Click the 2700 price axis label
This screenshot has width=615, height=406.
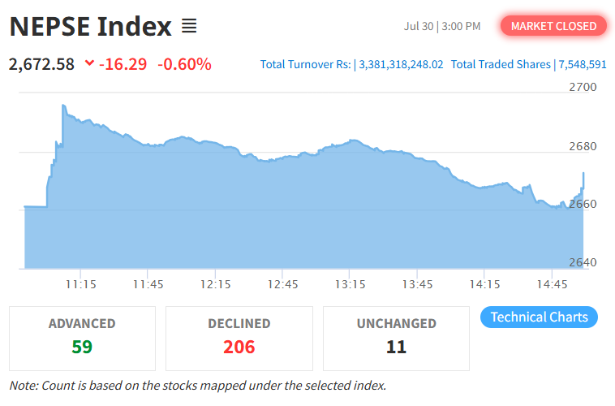click(x=583, y=87)
